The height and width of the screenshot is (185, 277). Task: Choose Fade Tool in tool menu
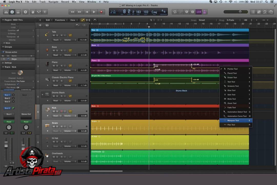236,108
